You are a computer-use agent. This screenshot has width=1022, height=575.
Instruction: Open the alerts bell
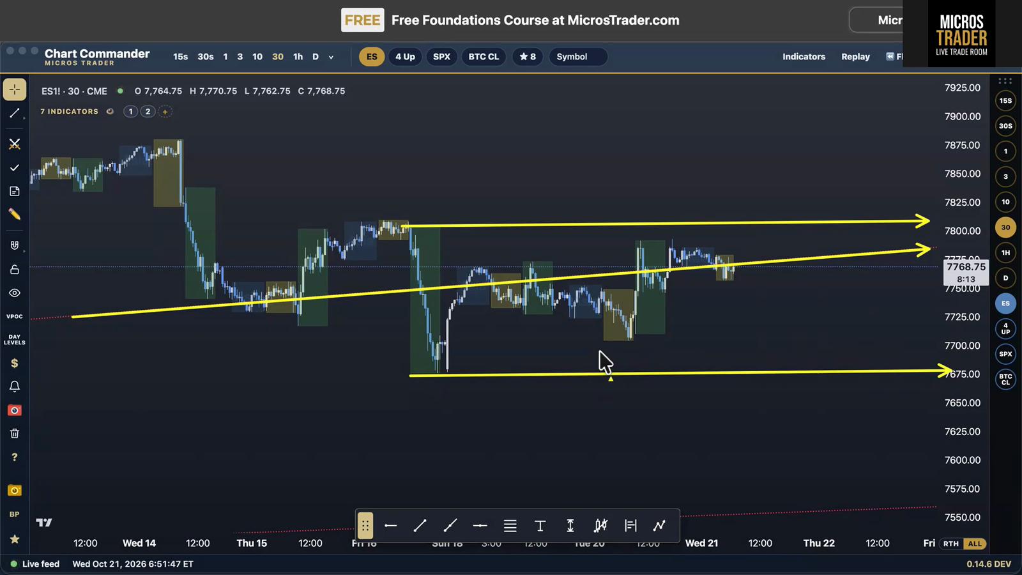(x=15, y=387)
